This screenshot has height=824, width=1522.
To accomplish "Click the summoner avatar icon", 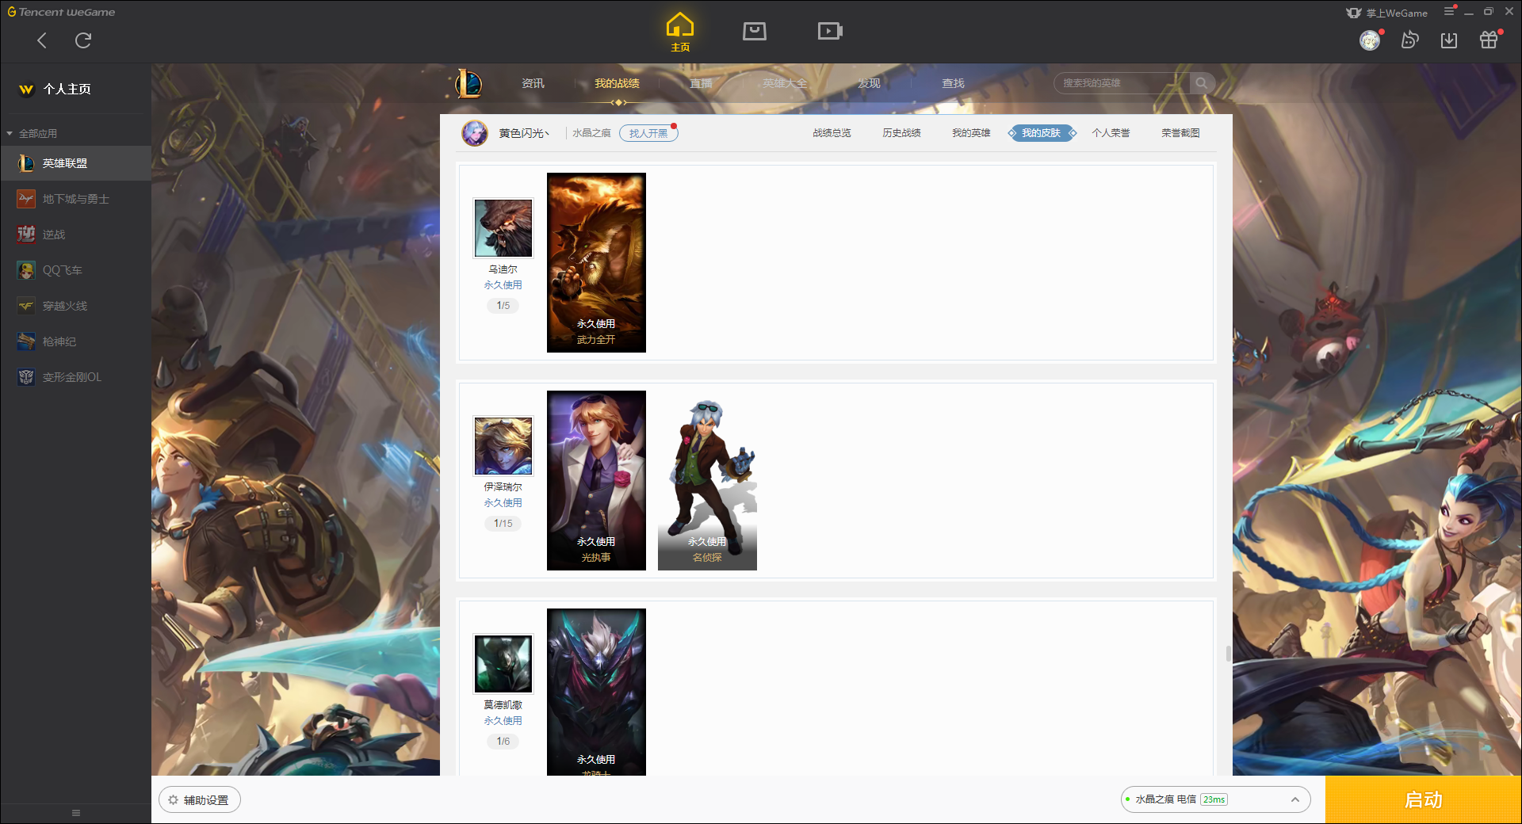I will [x=475, y=133].
